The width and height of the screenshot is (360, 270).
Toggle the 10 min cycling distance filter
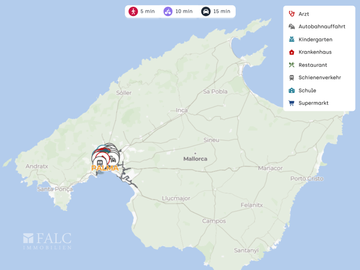click(177, 11)
